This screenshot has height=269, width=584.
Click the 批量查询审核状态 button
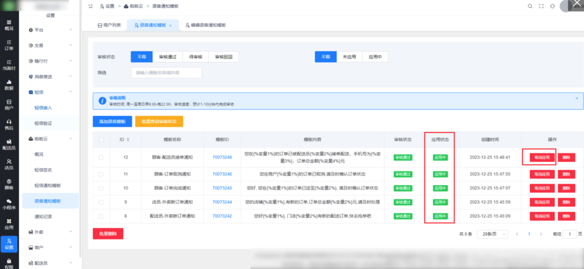159,121
